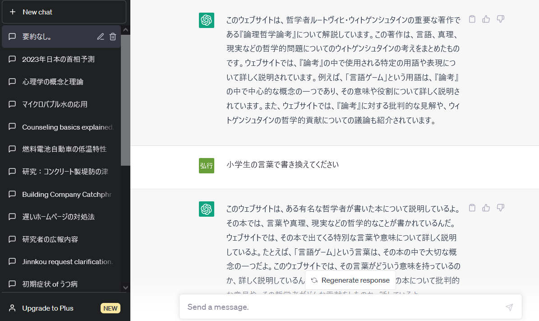Open the 2023年日本の首相予測 chat
539x321 pixels.
pos(59,59)
